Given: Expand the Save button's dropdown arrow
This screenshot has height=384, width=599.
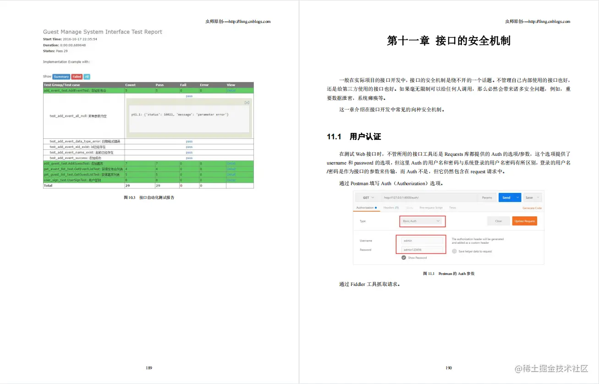Looking at the screenshot, I should pyautogui.click(x=538, y=197).
